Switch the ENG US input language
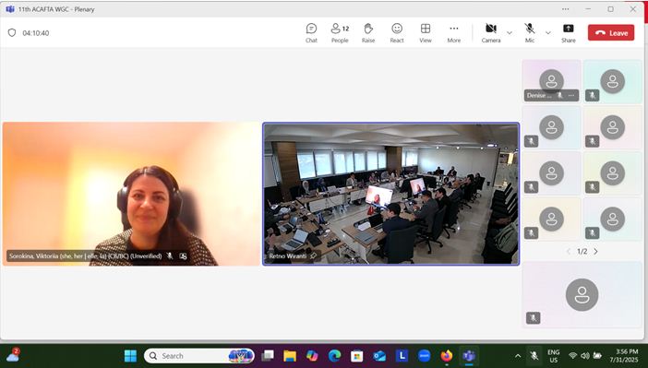The image size is (648, 368). pos(553,356)
